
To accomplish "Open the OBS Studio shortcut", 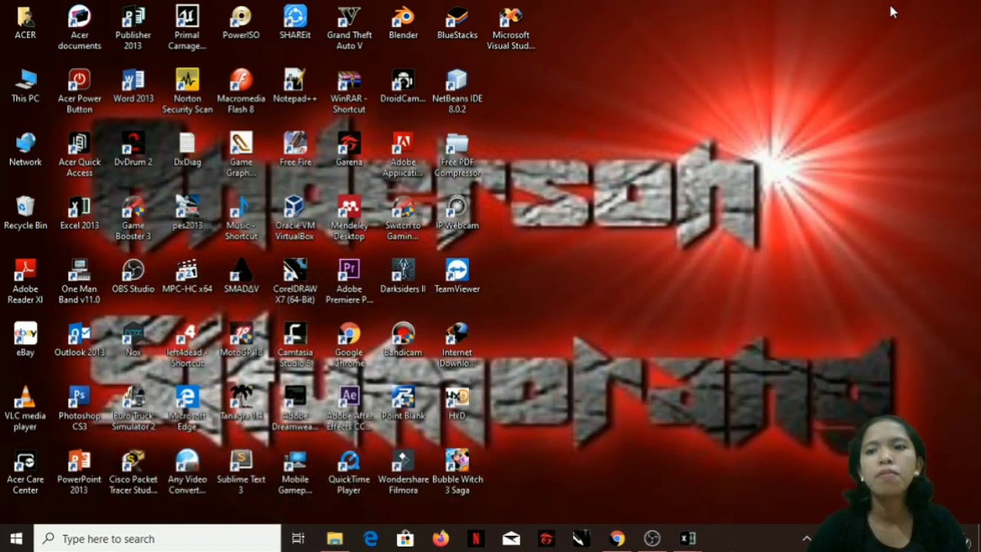I will point(133,277).
